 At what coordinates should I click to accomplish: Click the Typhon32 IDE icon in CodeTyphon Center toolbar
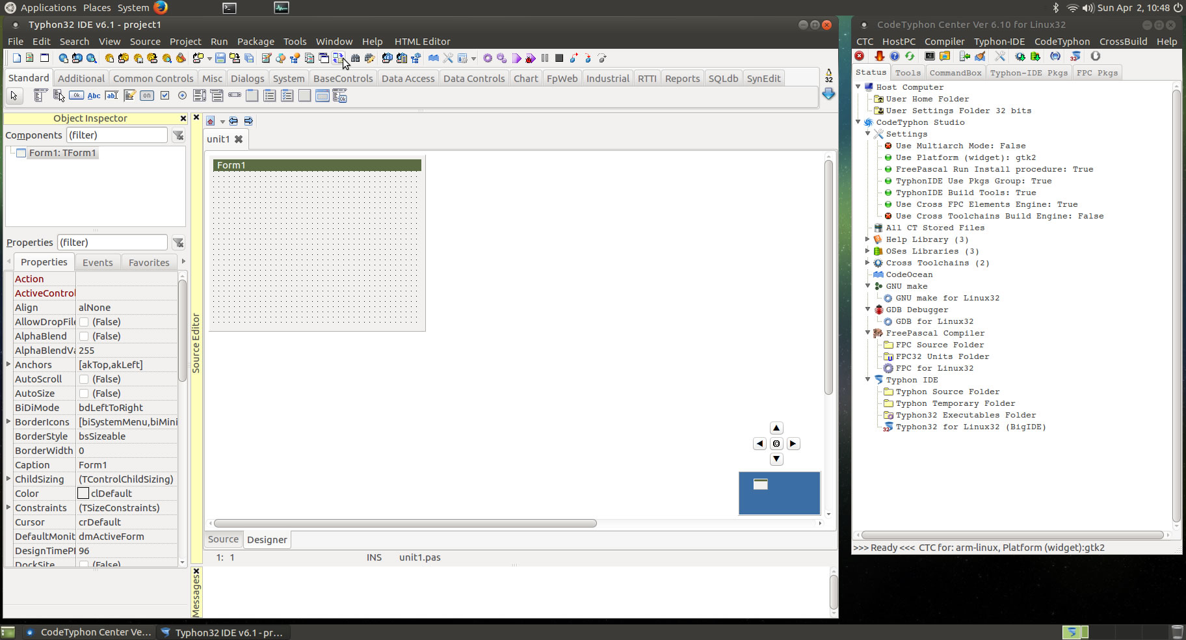tap(1075, 56)
